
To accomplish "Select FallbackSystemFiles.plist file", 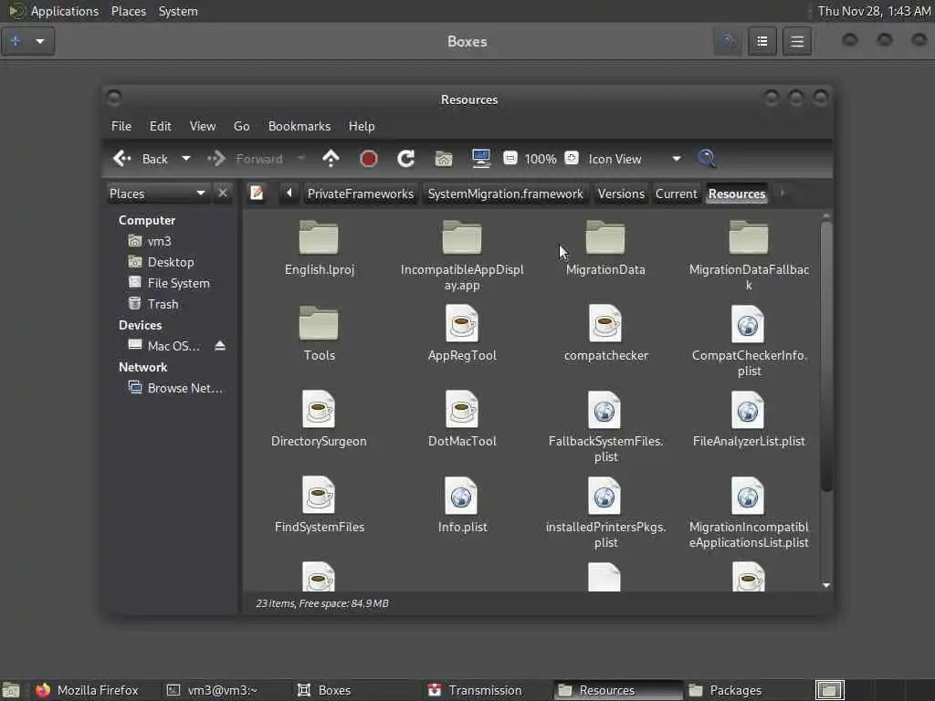I will coord(605,428).
